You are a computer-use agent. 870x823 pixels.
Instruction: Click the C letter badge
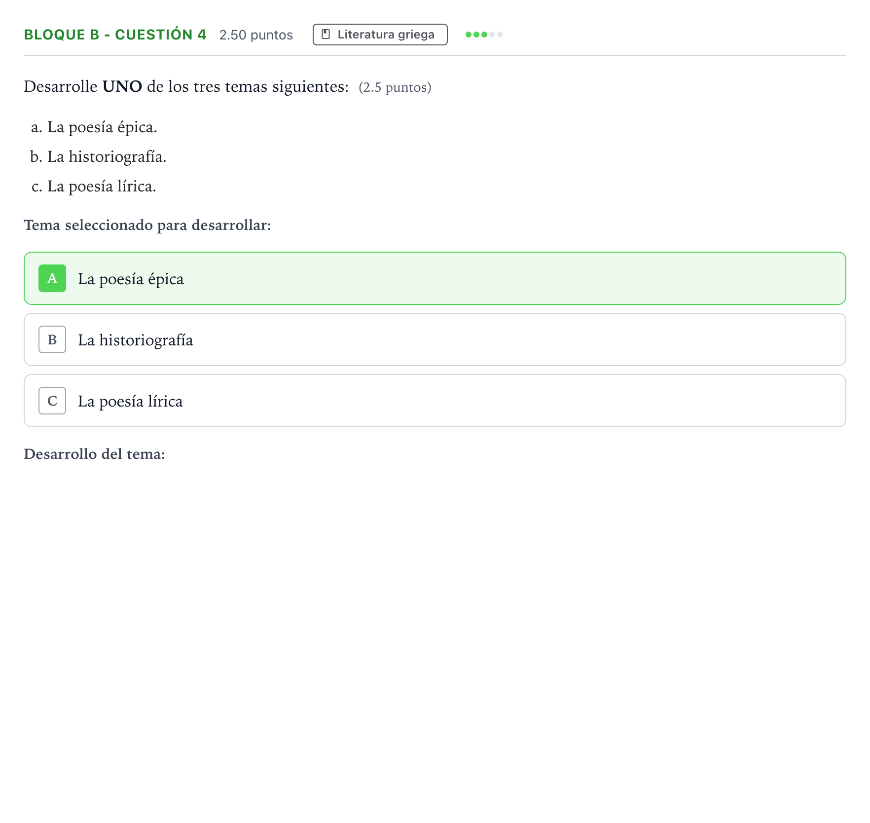[52, 401]
